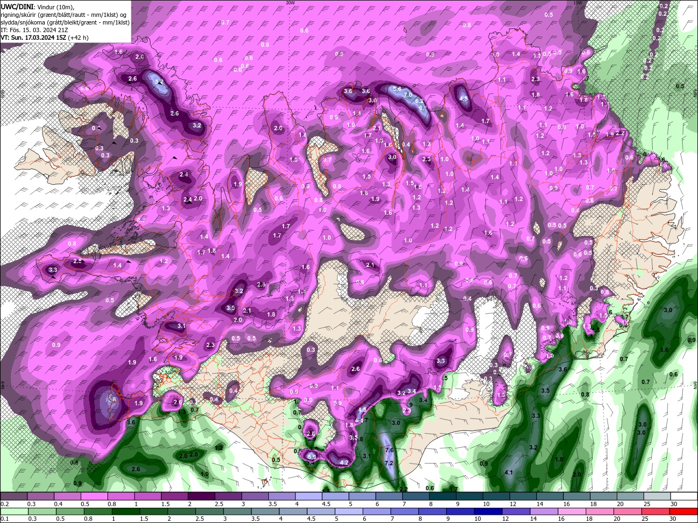
Task: Click the 7.0 precipitation value on the map
Action: 408,95
